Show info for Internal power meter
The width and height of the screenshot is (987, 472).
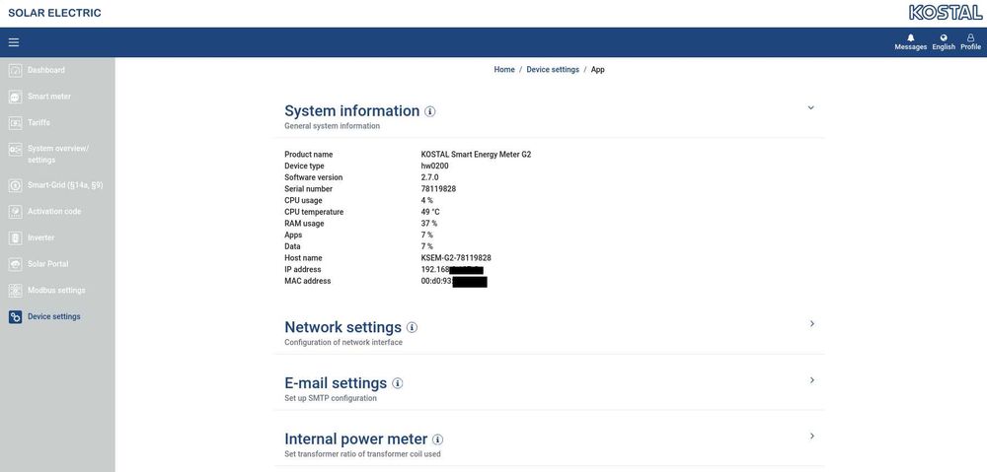(437, 439)
